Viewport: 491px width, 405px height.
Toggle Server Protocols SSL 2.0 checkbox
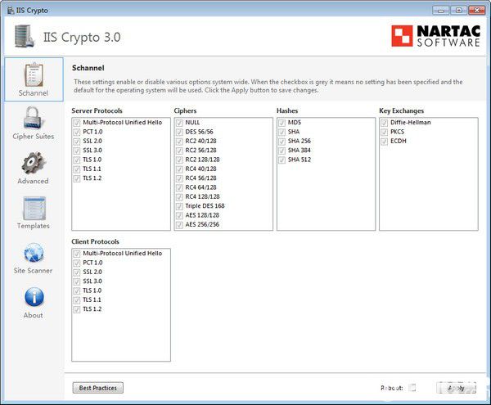pos(77,142)
